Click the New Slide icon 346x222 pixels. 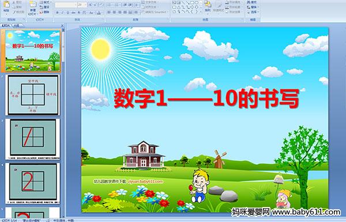(33, 5)
